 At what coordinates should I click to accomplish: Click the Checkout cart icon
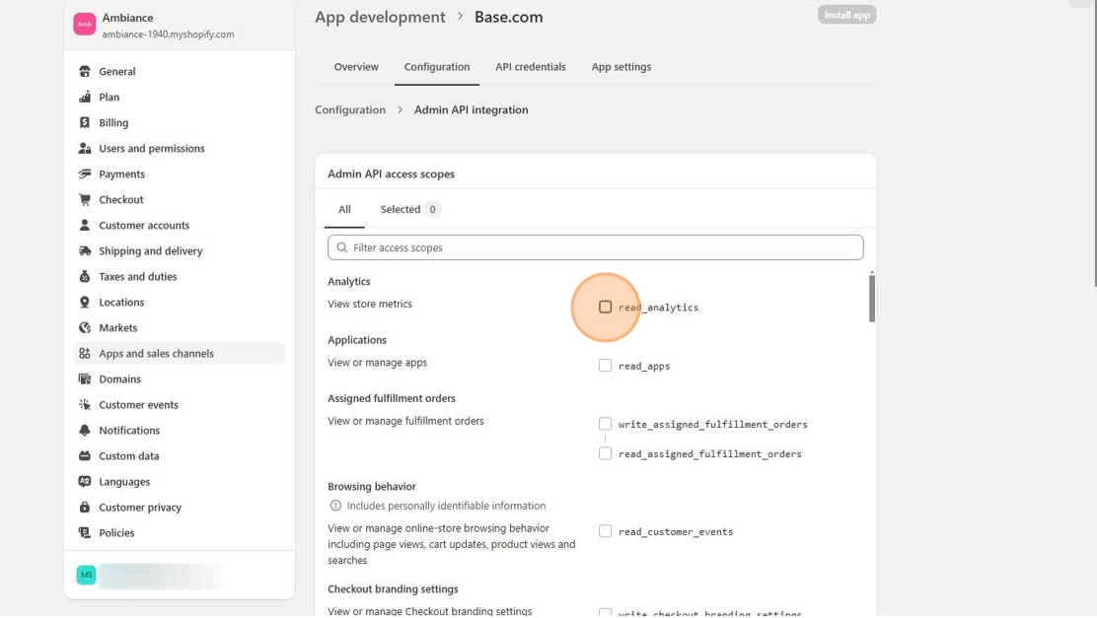[x=85, y=200]
